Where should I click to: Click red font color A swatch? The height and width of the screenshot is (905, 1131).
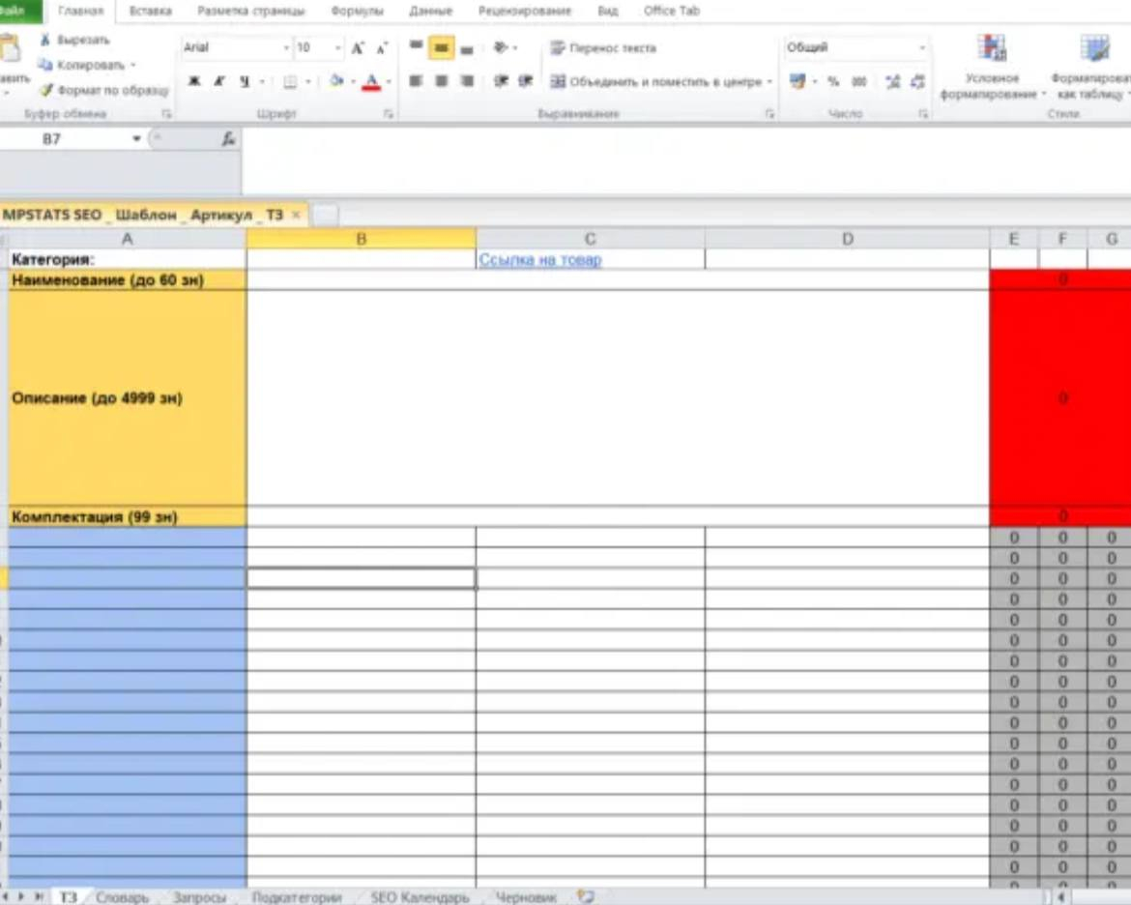pos(371,81)
